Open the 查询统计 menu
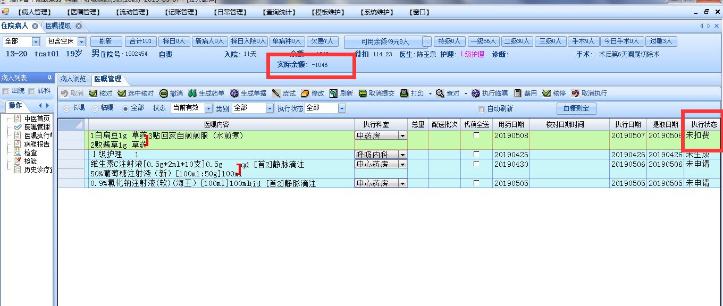Image resolution: width=723 pixels, height=306 pixels. (x=280, y=12)
